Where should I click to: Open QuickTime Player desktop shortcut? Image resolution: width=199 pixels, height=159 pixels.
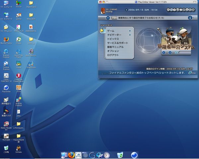click(x=19, y=54)
